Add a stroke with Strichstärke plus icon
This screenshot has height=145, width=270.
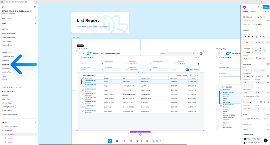click(x=268, y=125)
